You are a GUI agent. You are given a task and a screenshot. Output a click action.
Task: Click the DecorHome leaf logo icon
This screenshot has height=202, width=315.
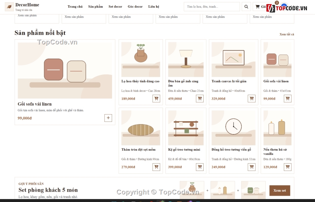pyautogui.click(x=9, y=7)
